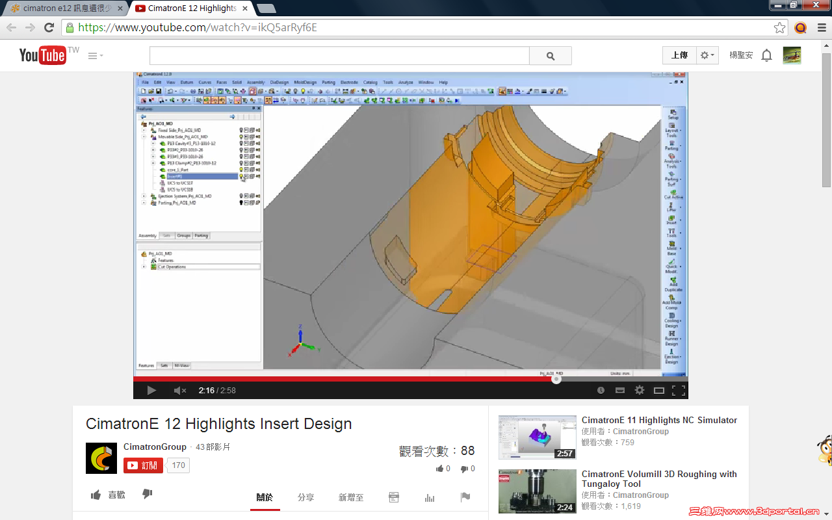Click the 上傳 upload button
Image resolution: width=832 pixels, height=520 pixels.
point(679,55)
